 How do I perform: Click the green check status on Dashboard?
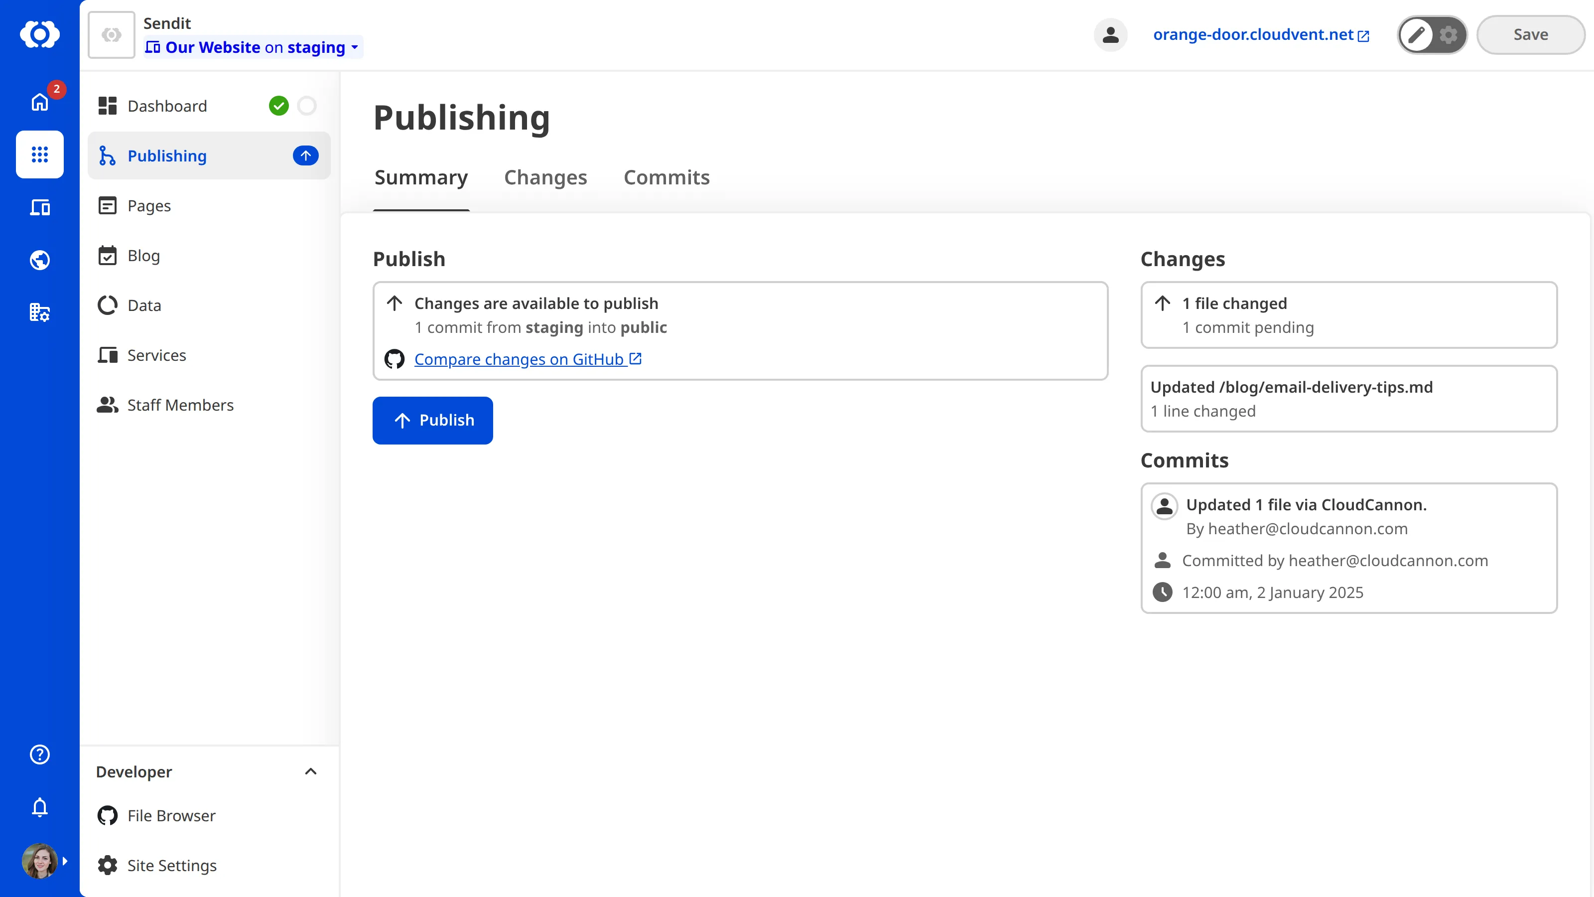(x=278, y=106)
